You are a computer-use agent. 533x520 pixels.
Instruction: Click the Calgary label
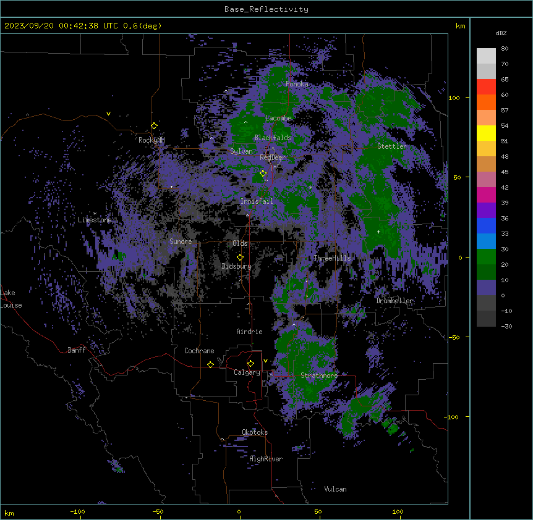(247, 372)
